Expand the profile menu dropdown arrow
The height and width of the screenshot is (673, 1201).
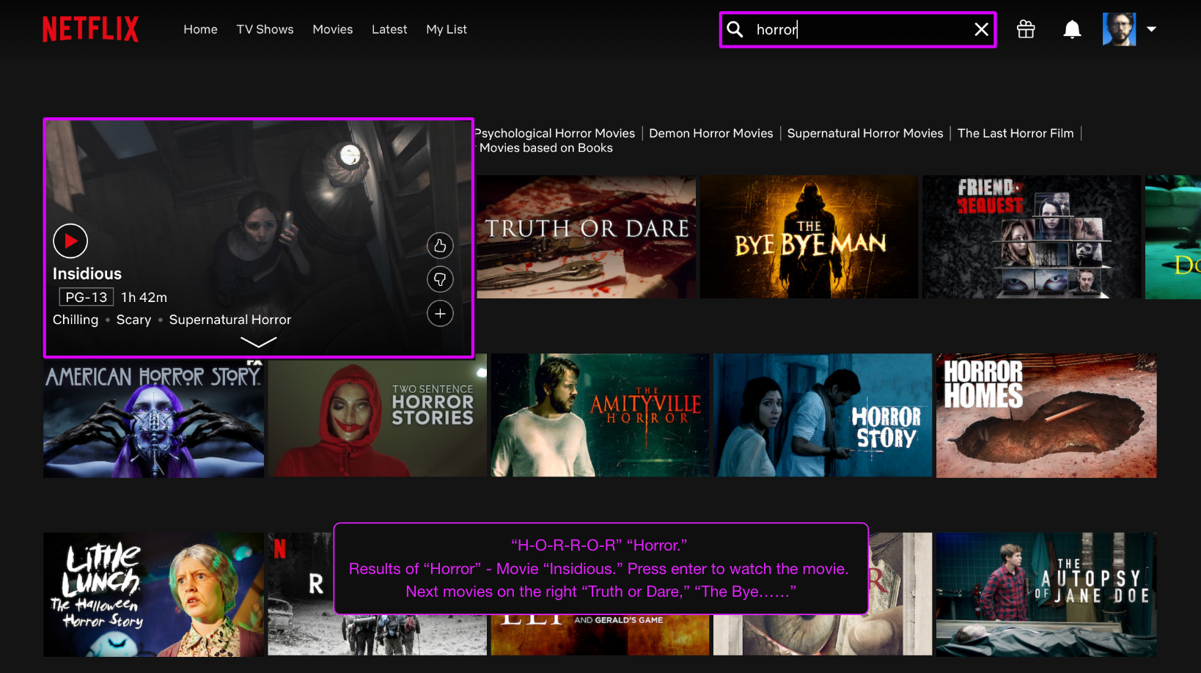[1151, 29]
